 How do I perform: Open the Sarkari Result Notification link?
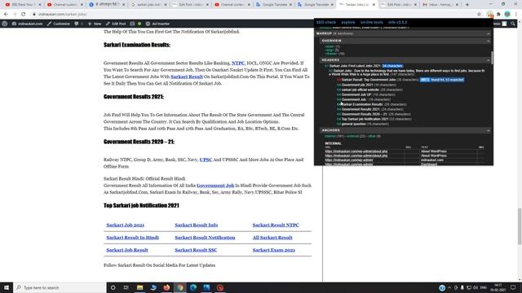[205, 238]
